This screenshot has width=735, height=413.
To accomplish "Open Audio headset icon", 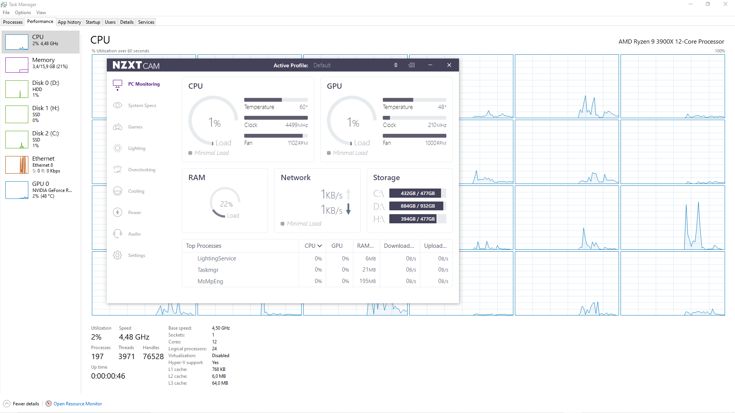I will point(118,234).
